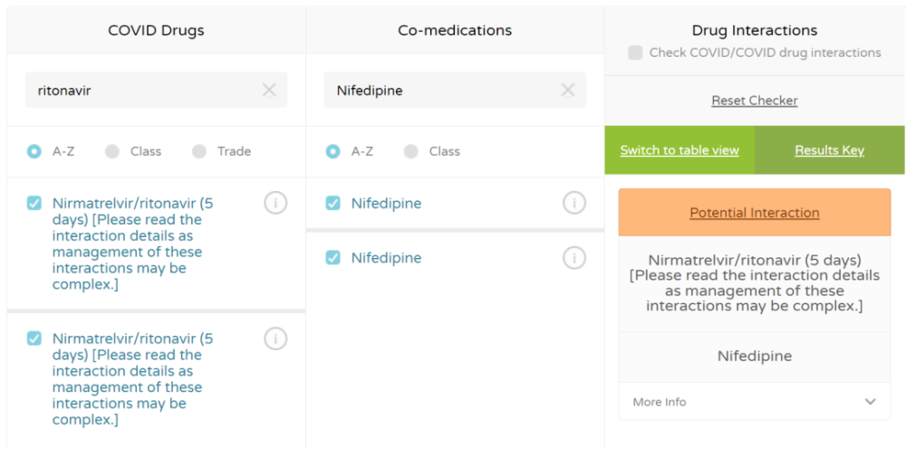Switch to table view
906x449 pixels.
tap(679, 150)
